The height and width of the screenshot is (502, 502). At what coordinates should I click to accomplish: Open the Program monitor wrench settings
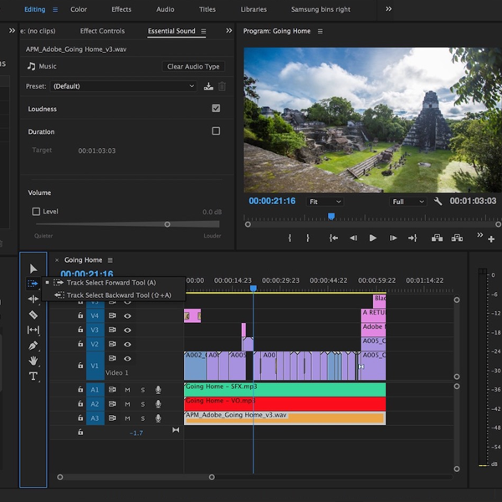438,202
